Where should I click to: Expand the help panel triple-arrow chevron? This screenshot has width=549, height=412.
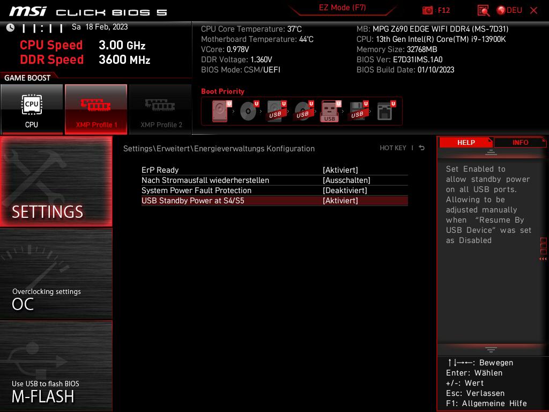tap(541, 259)
